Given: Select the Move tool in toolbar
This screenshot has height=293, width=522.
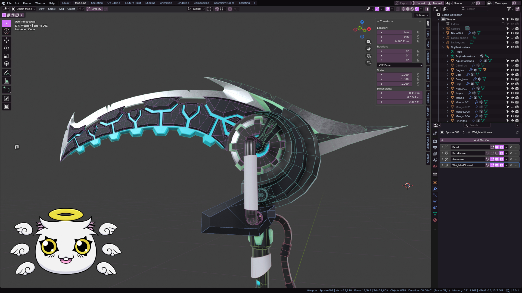Looking at the screenshot, I should point(7,40).
